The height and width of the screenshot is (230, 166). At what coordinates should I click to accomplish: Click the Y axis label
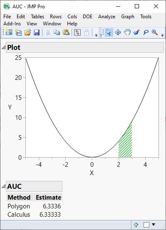(10, 107)
